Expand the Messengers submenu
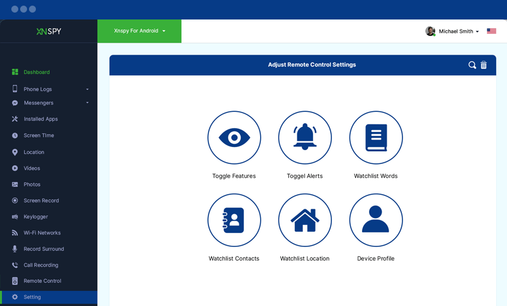 (x=87, y=103)
